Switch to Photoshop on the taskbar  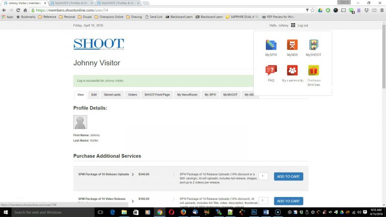click(x=254, y=212)
